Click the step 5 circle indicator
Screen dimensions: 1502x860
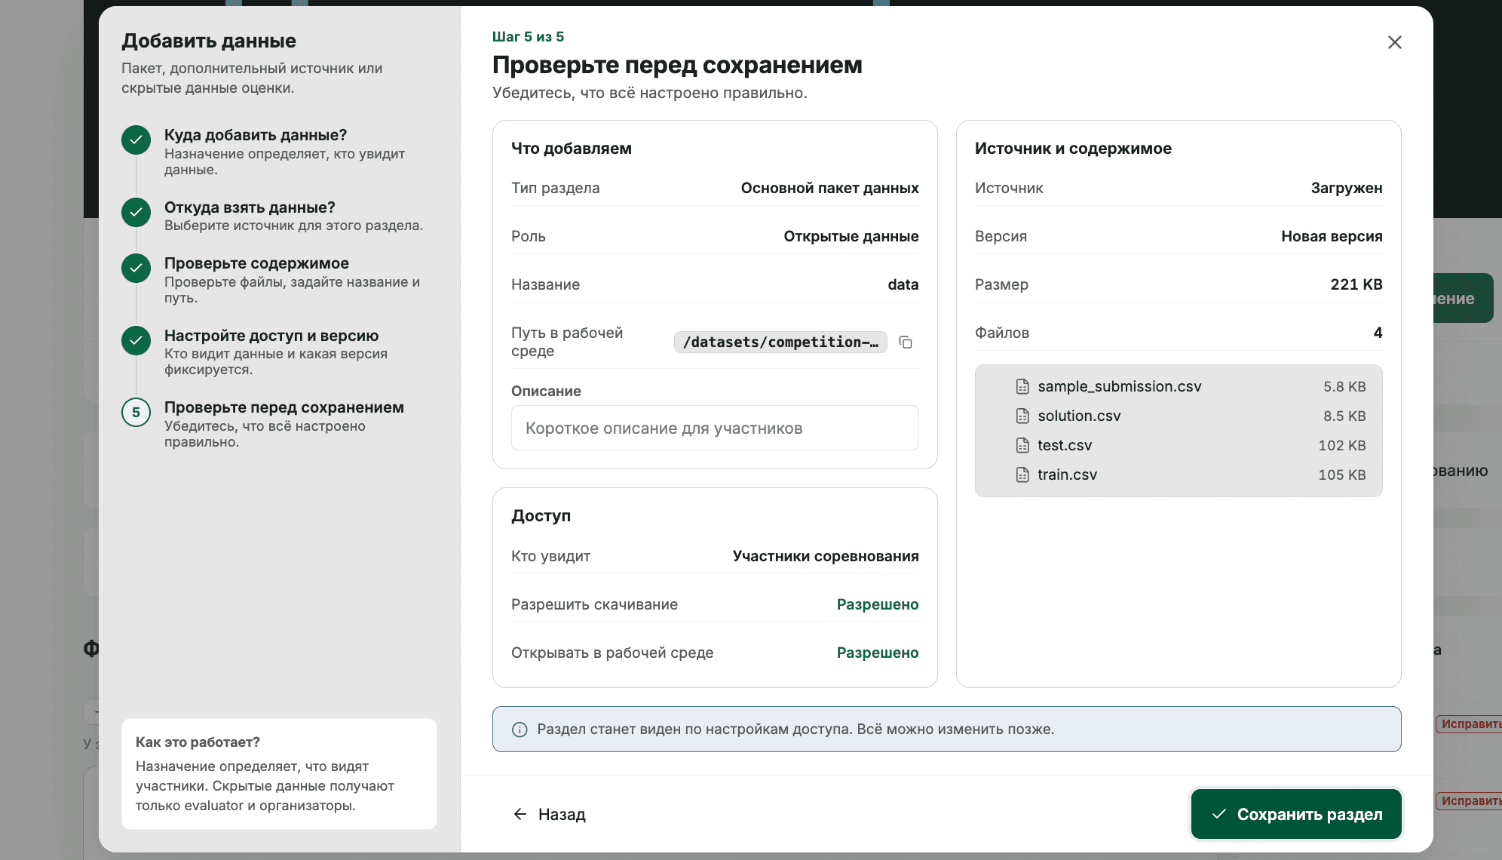pyautogui.click(x=136, y=412)
